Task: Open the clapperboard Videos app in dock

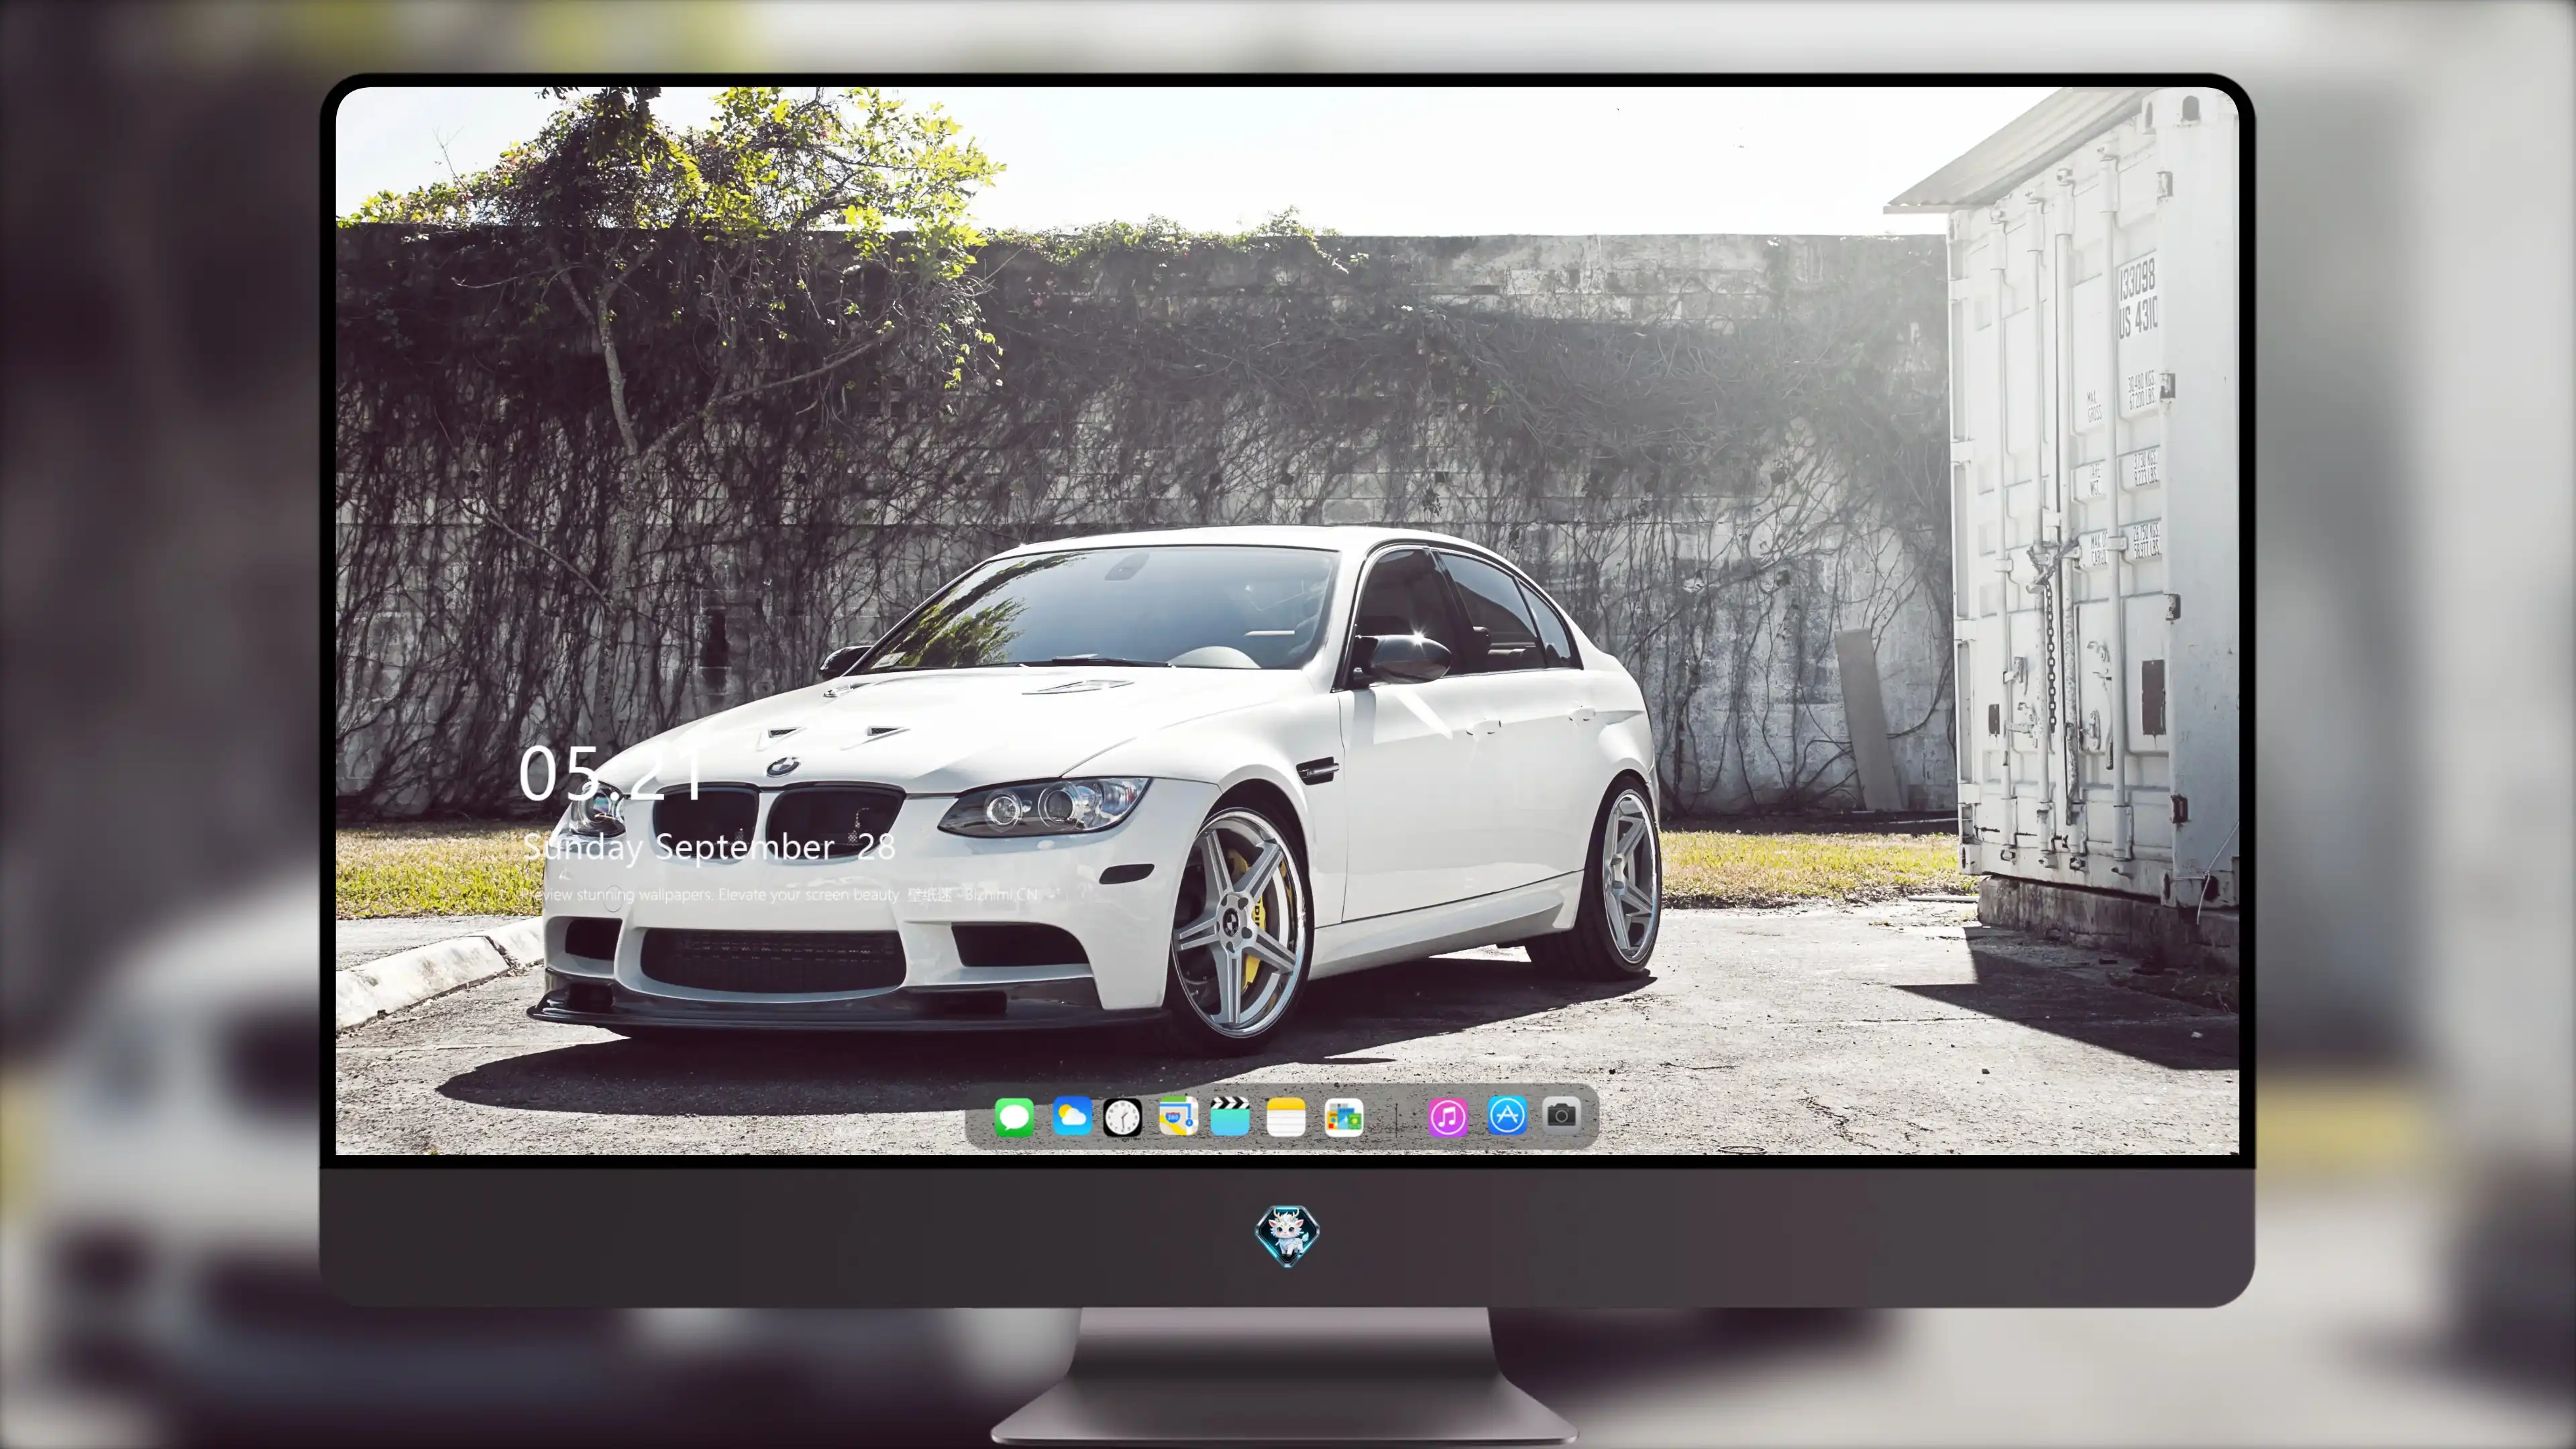Action: coord(1230,1116)
